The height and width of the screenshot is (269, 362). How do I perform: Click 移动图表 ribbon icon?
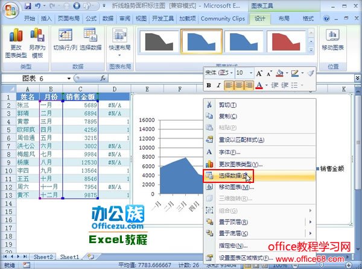coord(332,40)
